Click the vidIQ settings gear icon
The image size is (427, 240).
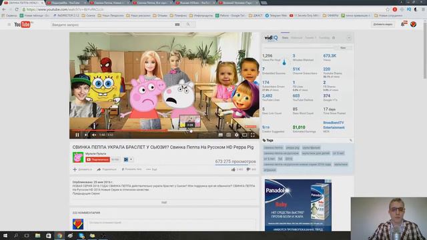(x=334, y=38)
